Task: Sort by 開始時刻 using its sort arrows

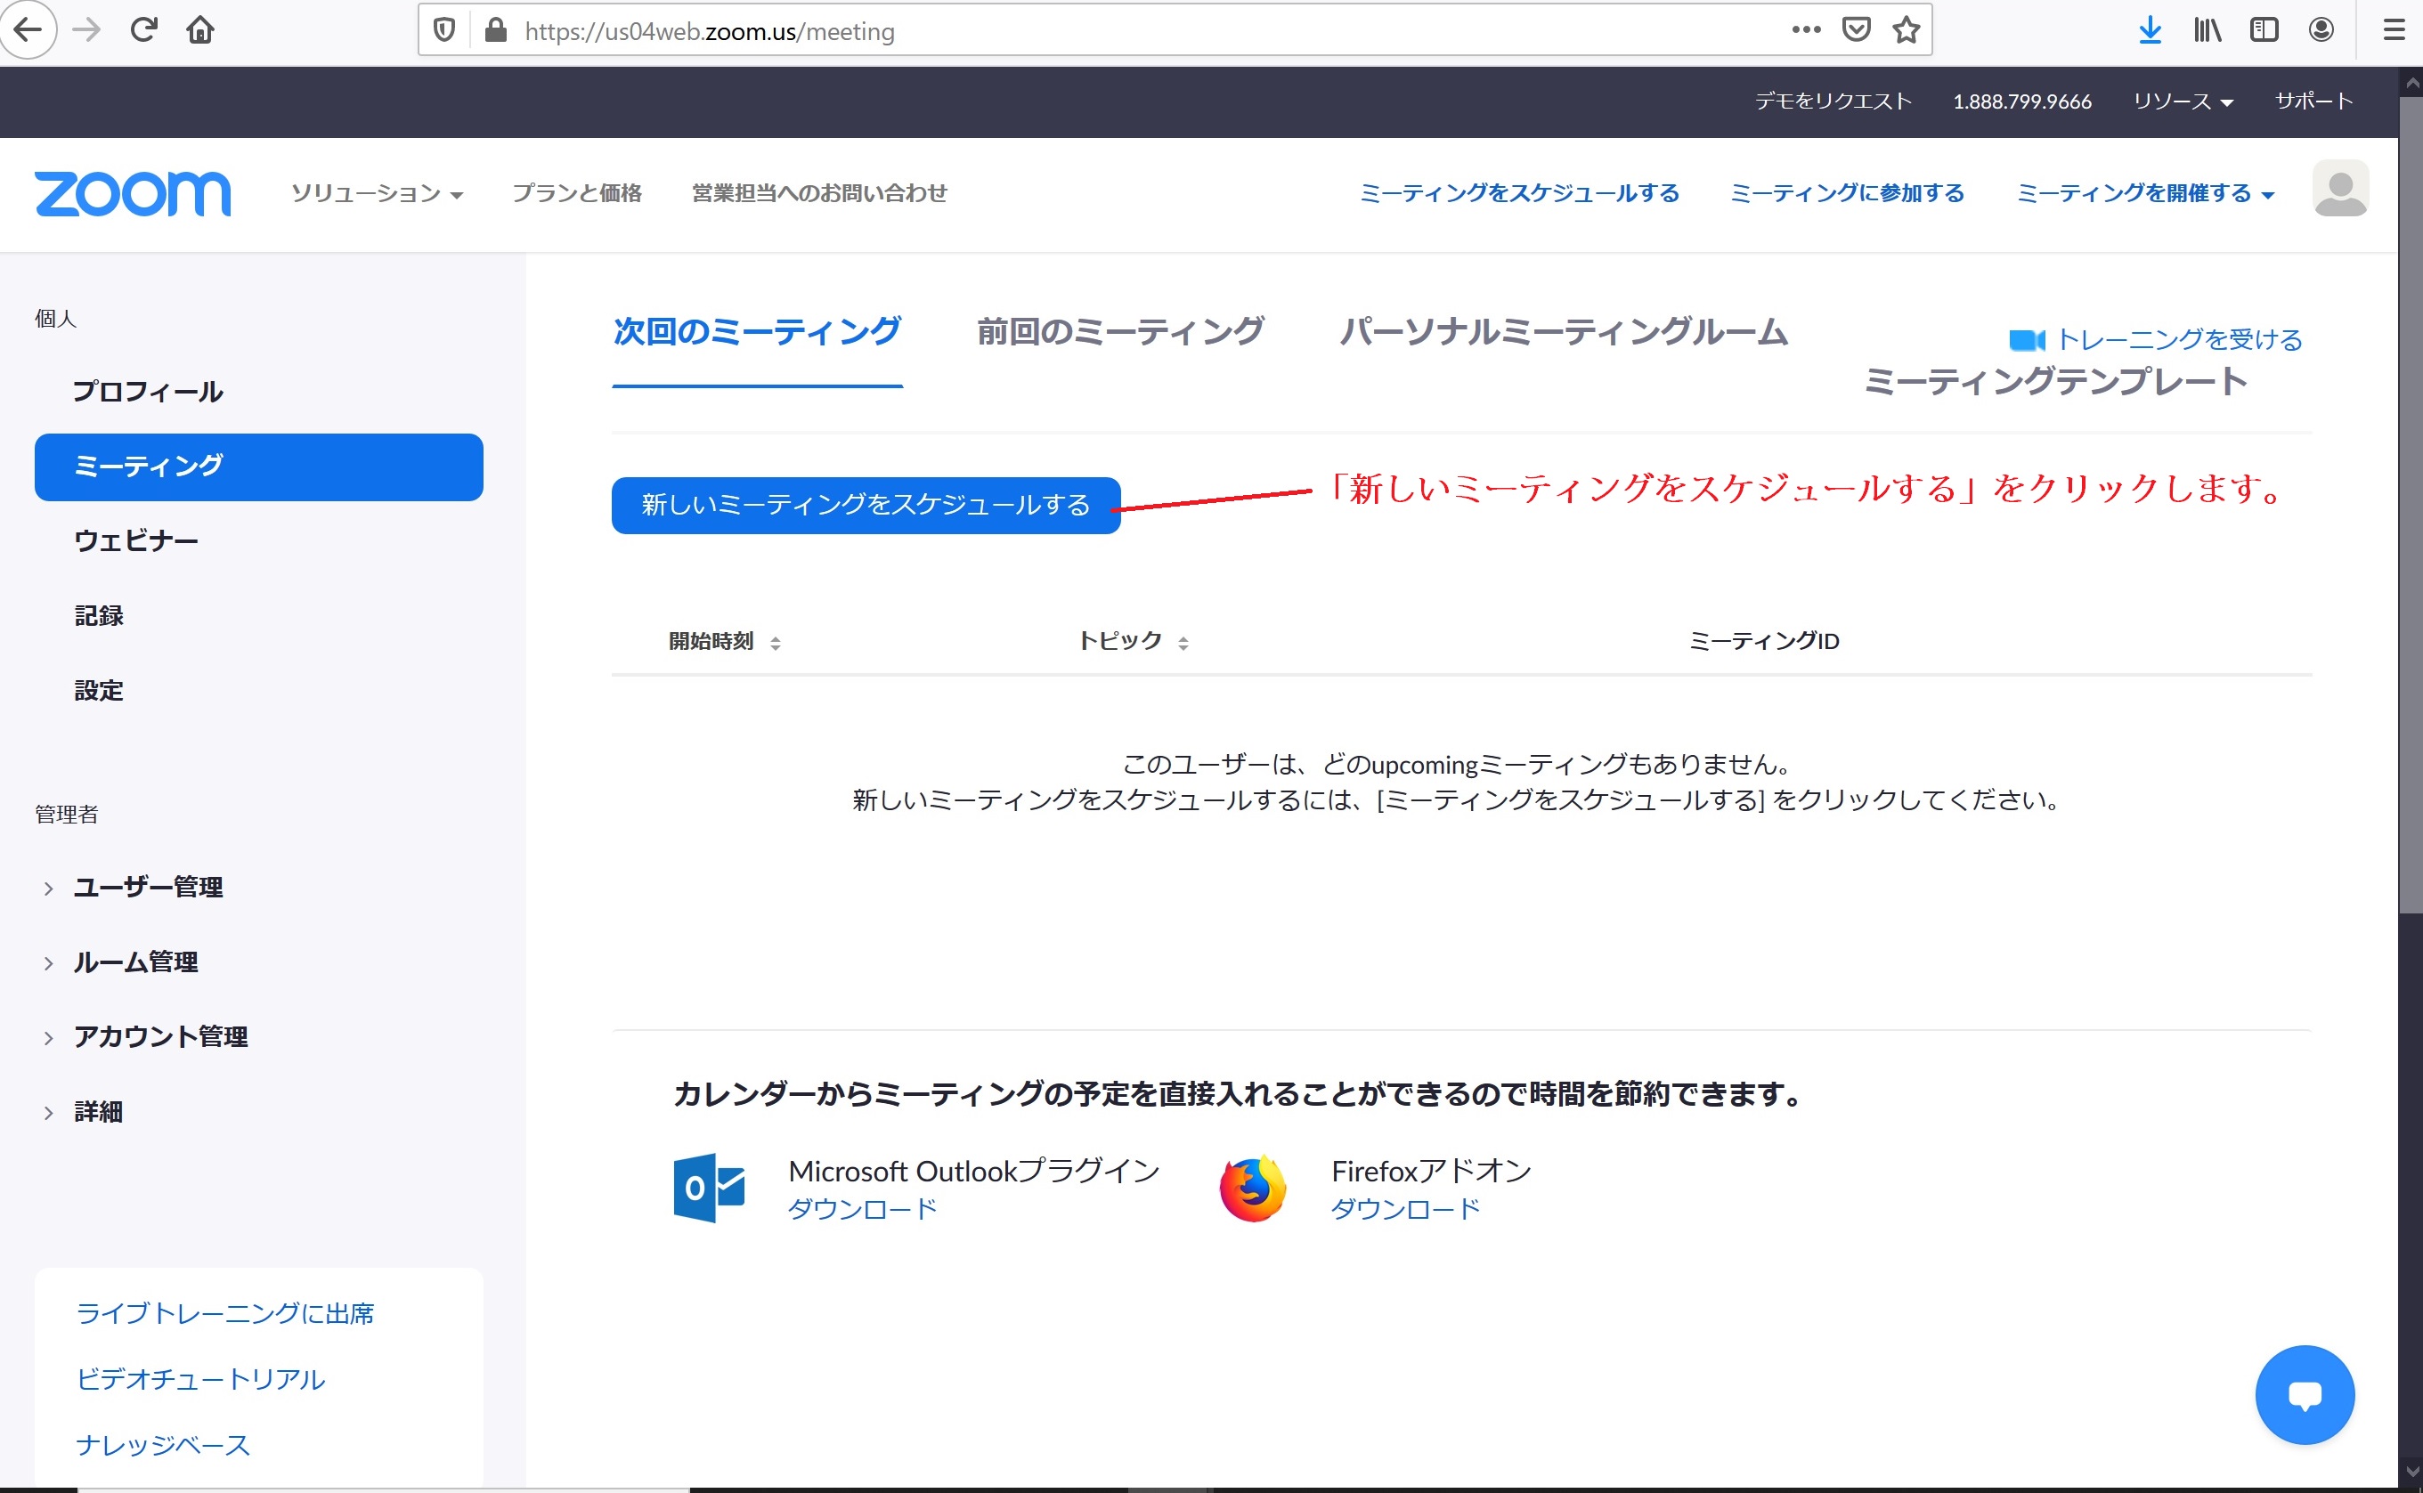Action: pos(775,643)
